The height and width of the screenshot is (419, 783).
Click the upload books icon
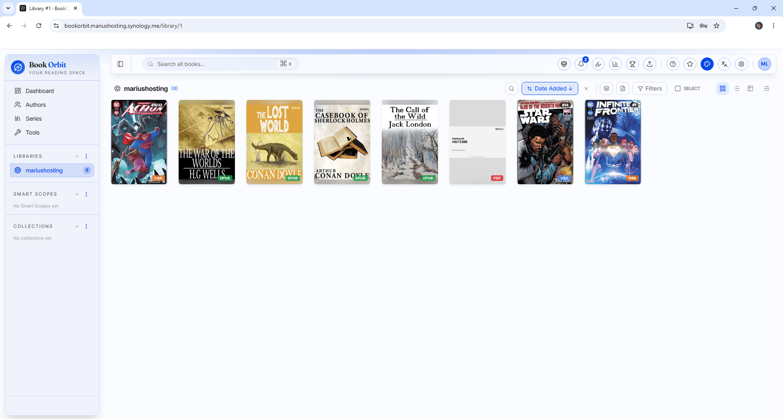[x=650, y=64]
